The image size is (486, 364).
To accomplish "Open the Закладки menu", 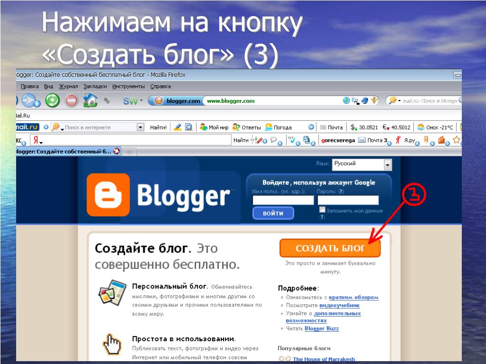I will pos(95,86).
